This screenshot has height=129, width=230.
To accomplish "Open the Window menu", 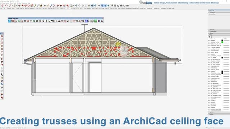I will [x=19, y=3].
